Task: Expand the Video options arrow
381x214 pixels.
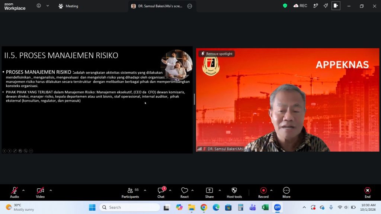Action: point(51,191)
